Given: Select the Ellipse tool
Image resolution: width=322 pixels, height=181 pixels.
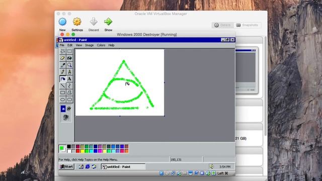Looking at the screenshot, I should [x=62, y=100].
